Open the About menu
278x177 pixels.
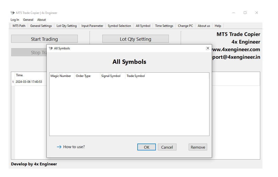(x=41, y=20)
